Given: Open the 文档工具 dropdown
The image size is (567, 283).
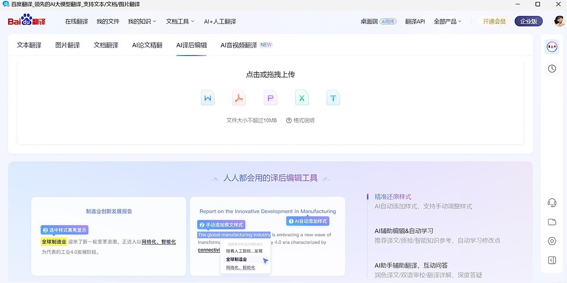Looking at the screenshot, I should (179, 21).
